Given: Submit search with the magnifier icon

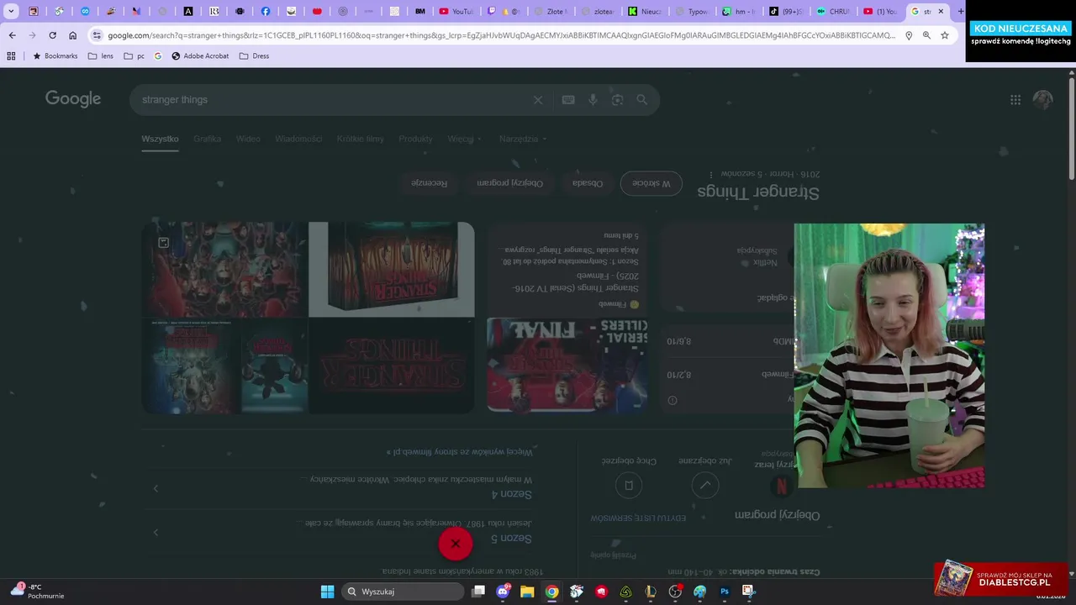Looking at the screenshot, I should click(642, 100).
